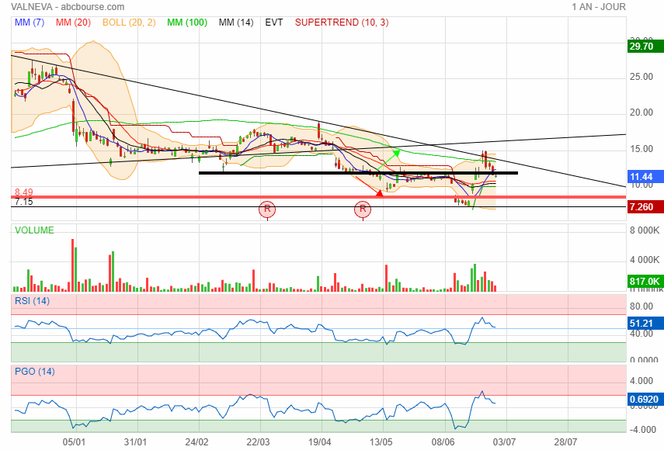Image resolution: width=664 pixels, height=450 pixels.
Task: Click the 25.00 price axis label
Action: tap(641, 77)
